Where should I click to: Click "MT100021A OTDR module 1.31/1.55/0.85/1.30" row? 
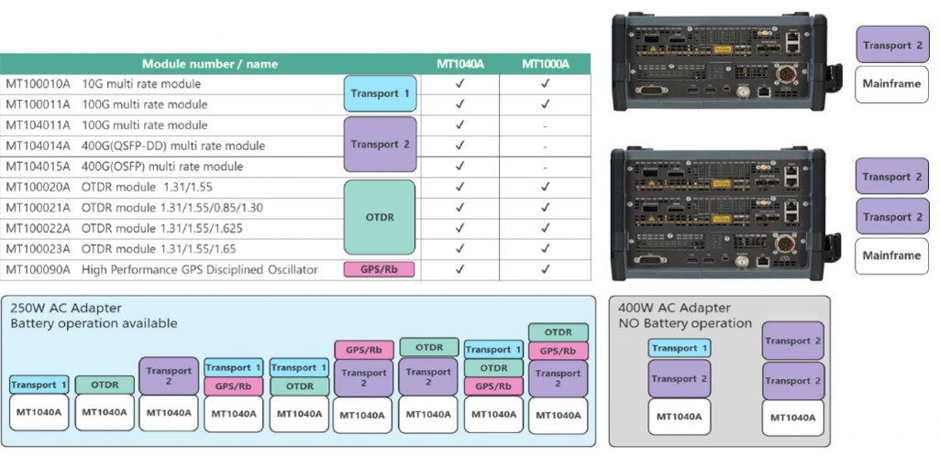(295, 208)
